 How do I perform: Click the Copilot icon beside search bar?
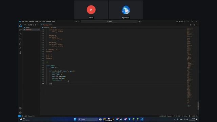click(139, 21)
